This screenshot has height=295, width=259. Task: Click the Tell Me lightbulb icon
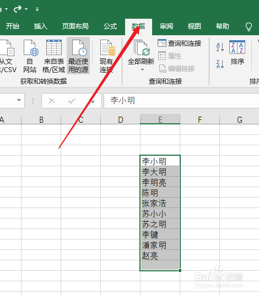[x=249, y=26]
